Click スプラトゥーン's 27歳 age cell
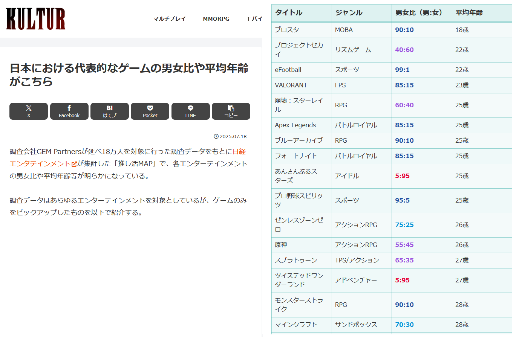This screenshot has width=522, height=337. click(482, 260)
